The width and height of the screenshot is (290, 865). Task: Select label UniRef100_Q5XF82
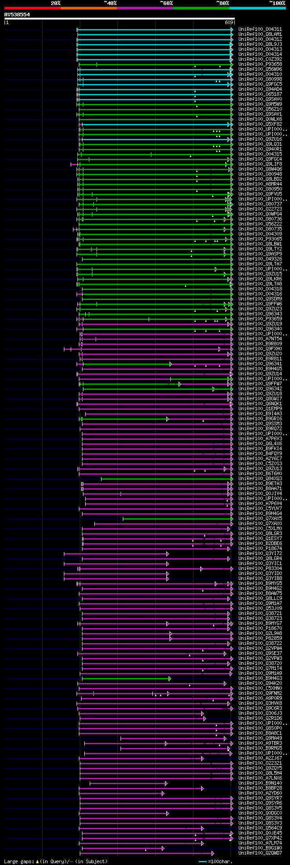(x=260, y=124)
